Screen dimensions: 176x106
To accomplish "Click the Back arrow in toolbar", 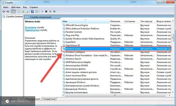I will click(x=4, y=11).
